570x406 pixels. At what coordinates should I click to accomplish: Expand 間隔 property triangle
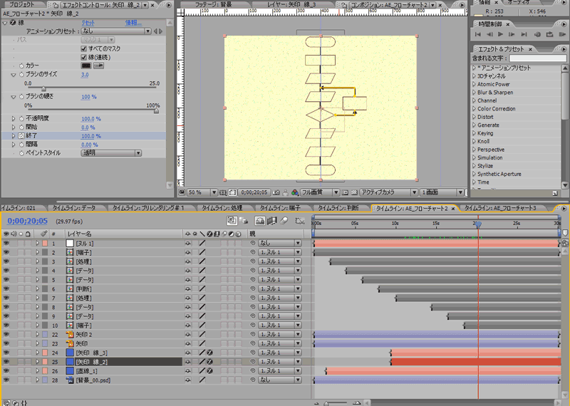pyautogui.click(x=14, y=145)
